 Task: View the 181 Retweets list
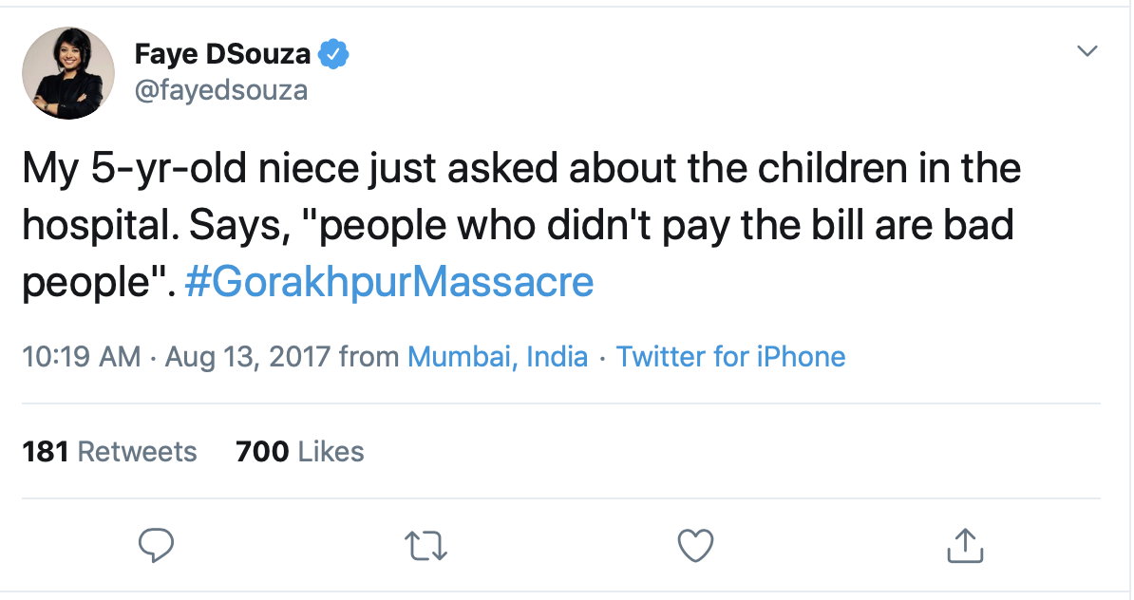click(x=109, y=451)
